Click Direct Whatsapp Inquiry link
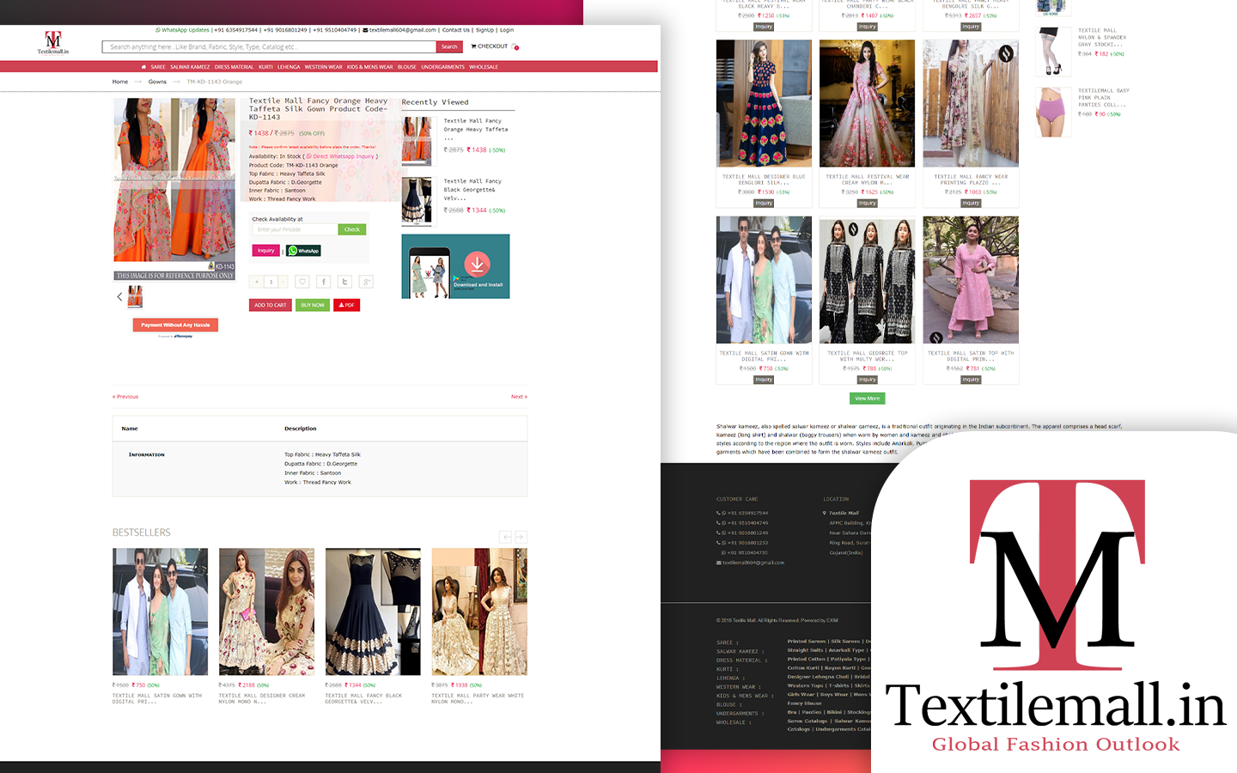 [341, 156]
